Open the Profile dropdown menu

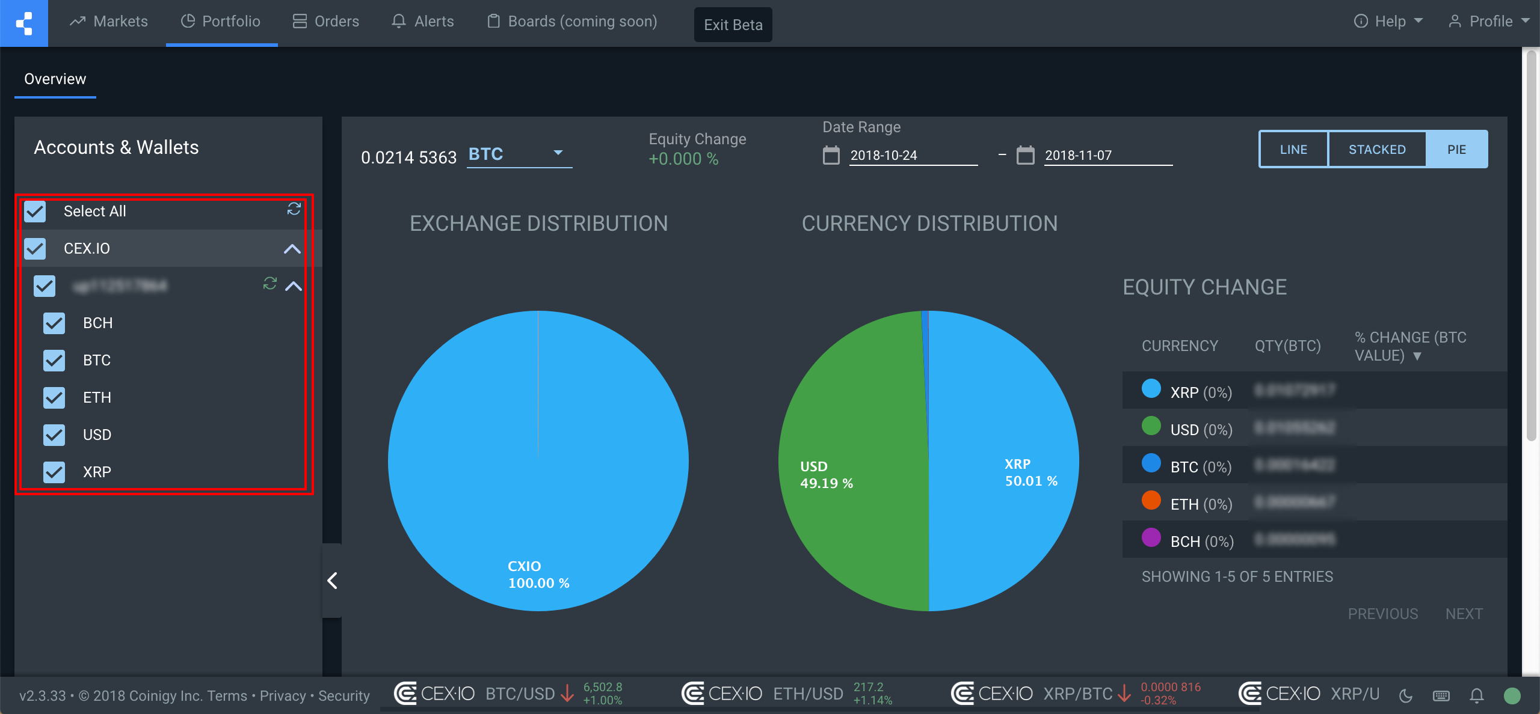coord(1489,22)
